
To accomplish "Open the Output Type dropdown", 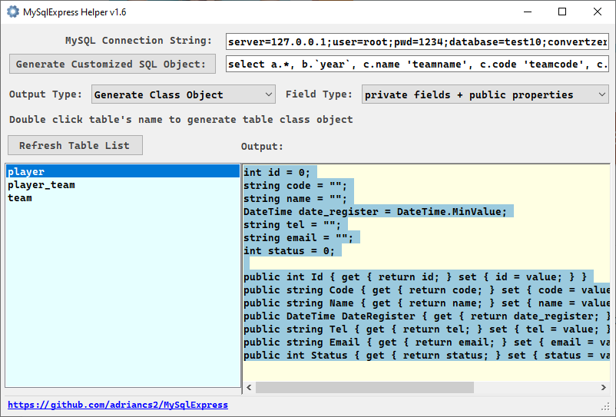I will coord(184,94).
